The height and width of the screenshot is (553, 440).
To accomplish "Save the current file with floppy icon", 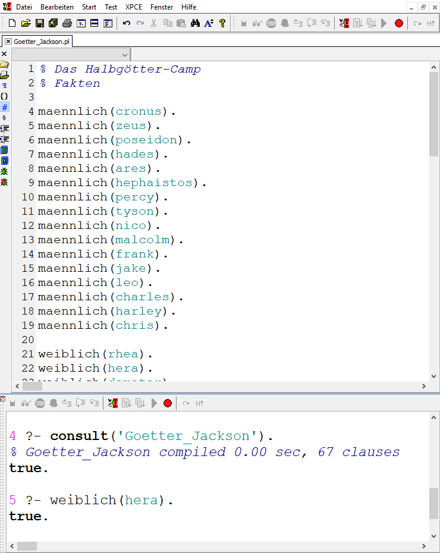I will [x=40, y=23].
